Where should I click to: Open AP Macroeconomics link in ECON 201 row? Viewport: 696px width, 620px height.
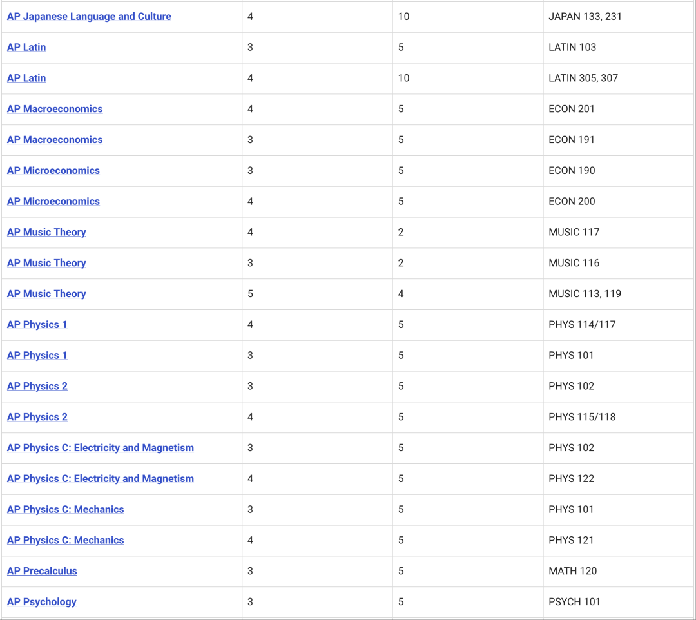(55, 109)
